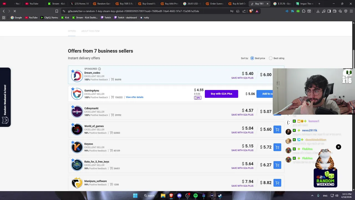Click 'Offers from 7 business sellers' heading
355x200 pixels.
[x=100, y=51]
